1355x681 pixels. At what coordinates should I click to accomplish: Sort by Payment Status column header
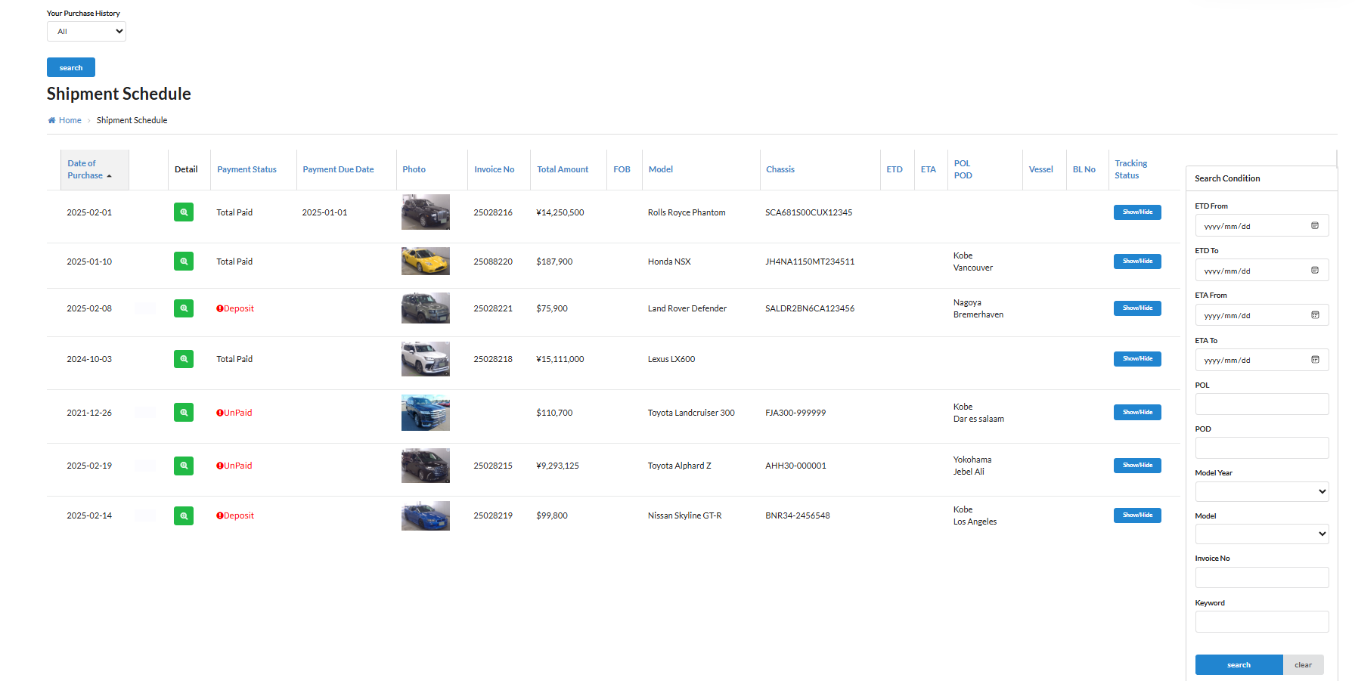tap(247, 169)
